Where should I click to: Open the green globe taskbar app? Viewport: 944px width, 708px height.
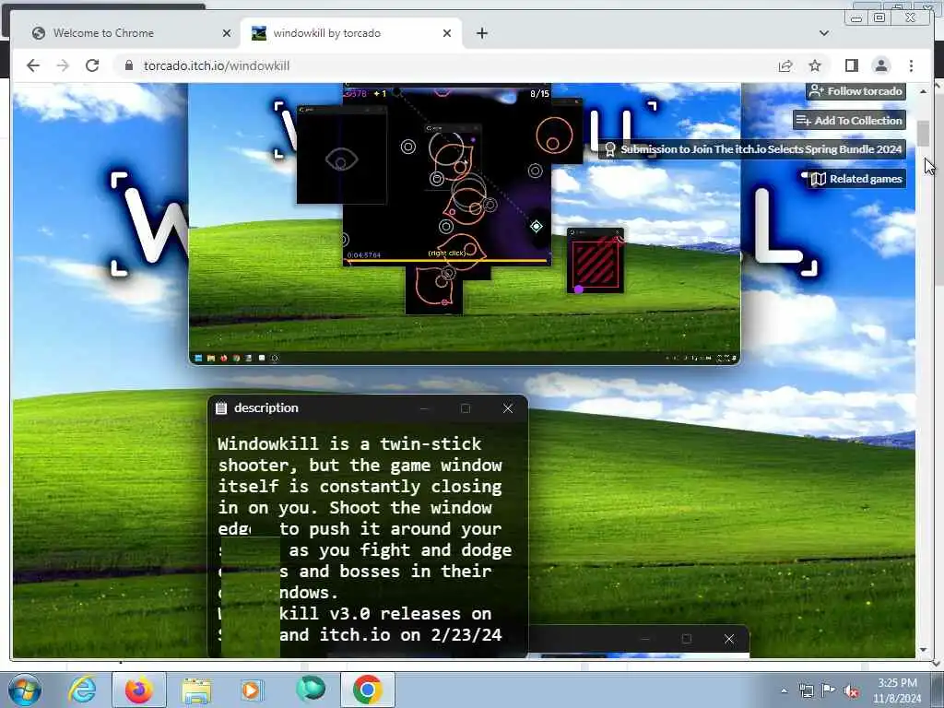[x=310, y=690]
